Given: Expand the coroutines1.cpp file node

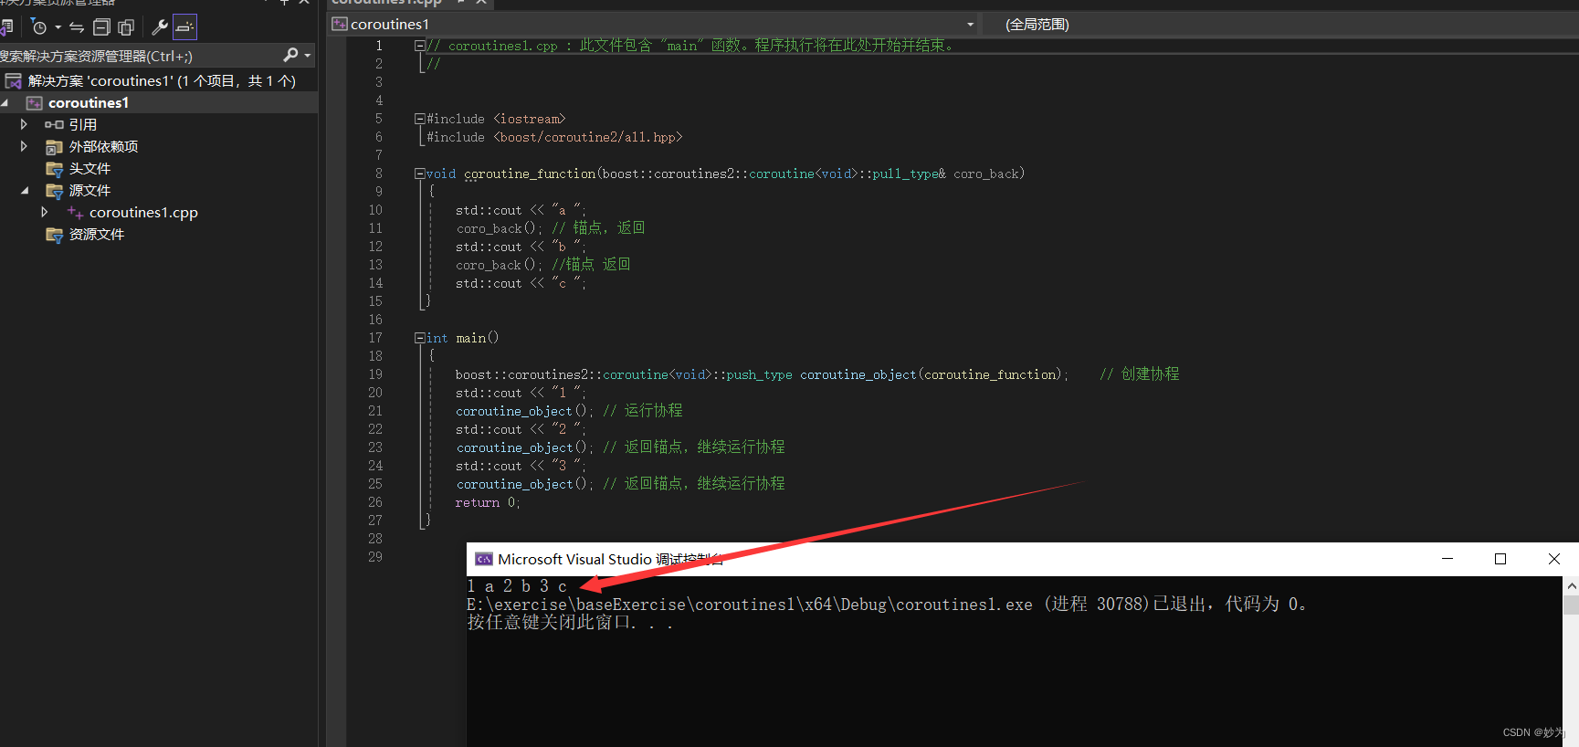Looking at the screenshot, I should [x=44, y=212].
